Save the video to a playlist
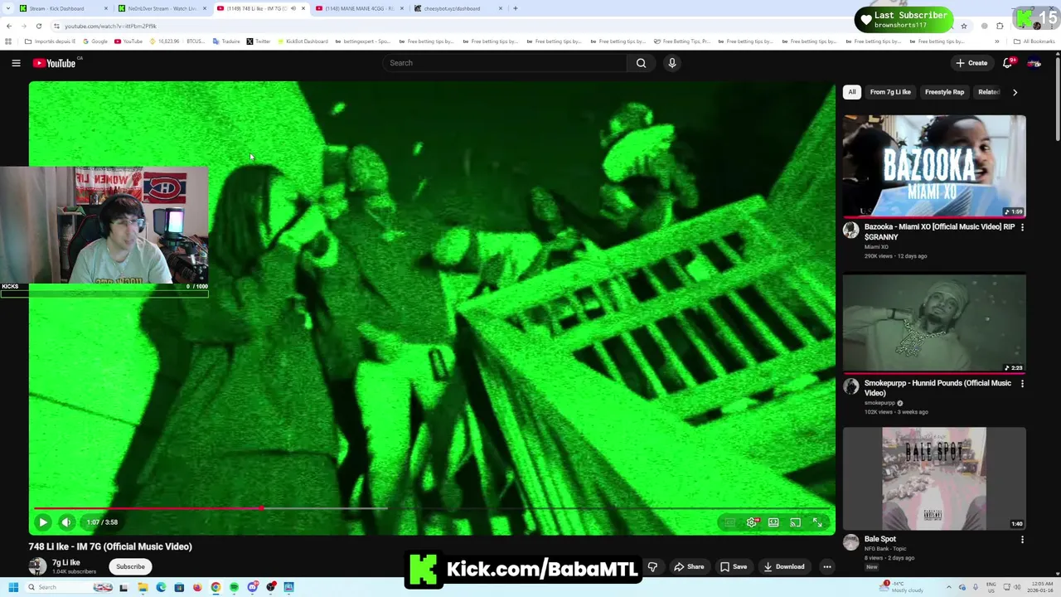This screenshot has height=597, width=1061. (x=734, y=566)
